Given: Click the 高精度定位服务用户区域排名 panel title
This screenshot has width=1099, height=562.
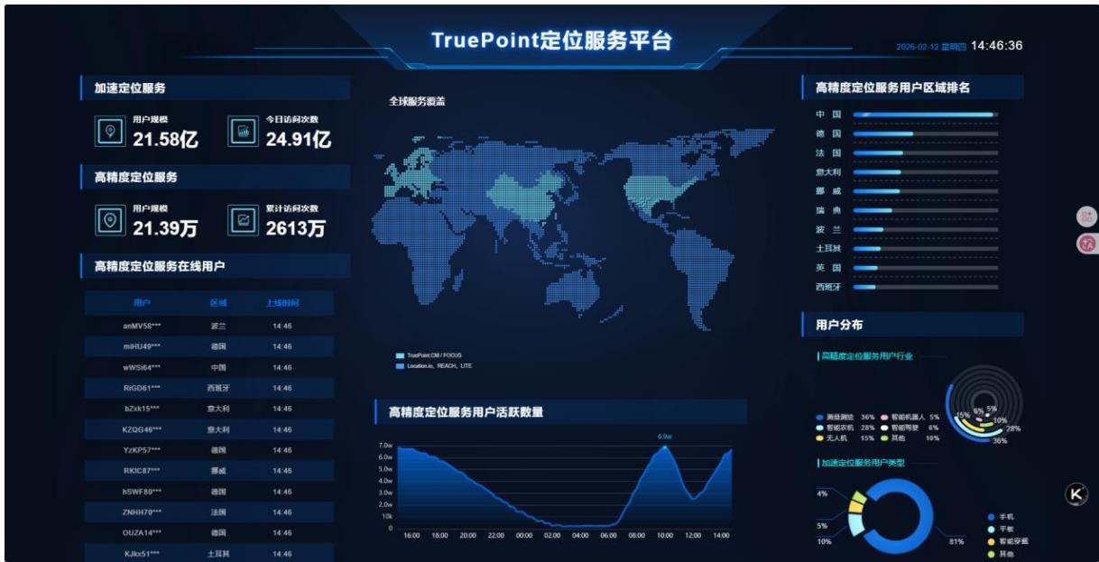Looking at the screenshot, I should pos(892,88).
